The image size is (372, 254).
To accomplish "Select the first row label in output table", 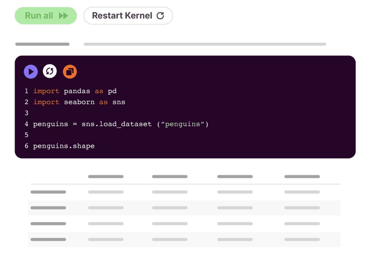I will (48, 192).
